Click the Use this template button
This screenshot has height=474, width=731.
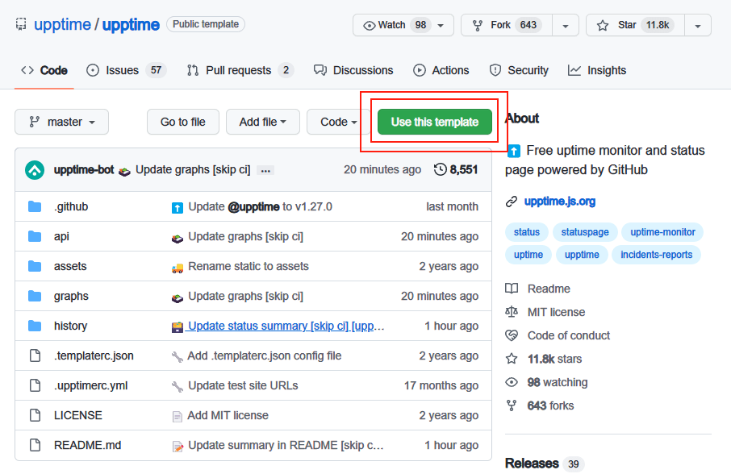click(x=435, y=122)
